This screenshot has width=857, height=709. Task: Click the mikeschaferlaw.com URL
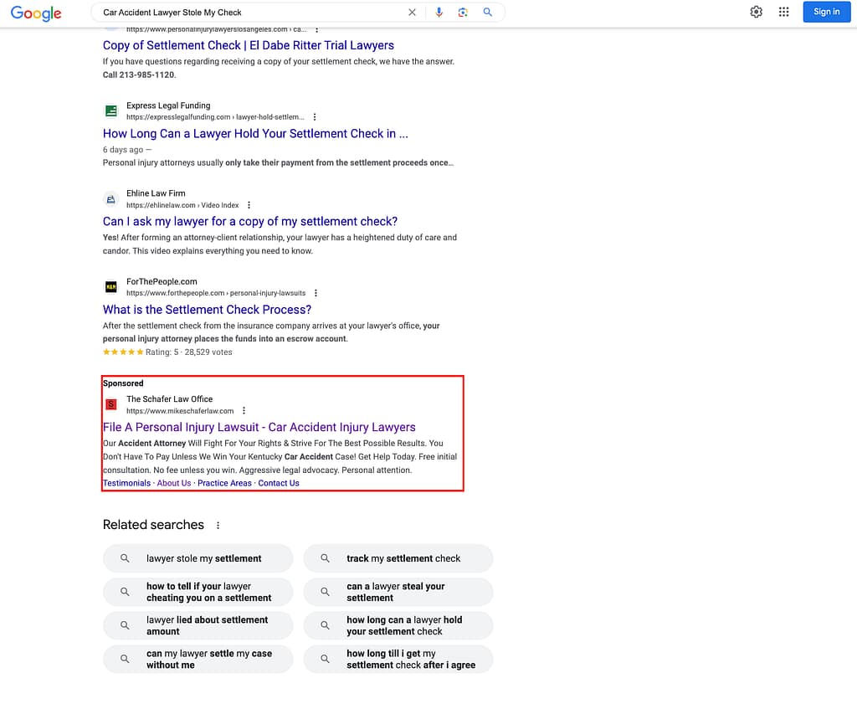pos(180,411)
